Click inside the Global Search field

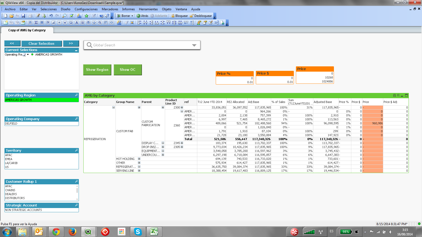click(x=141, y=45)
